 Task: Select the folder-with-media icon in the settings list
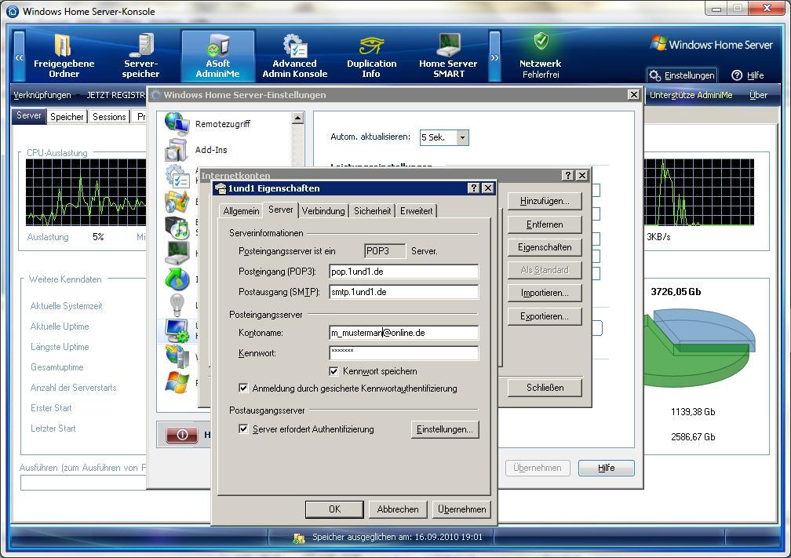click(177, 202)
